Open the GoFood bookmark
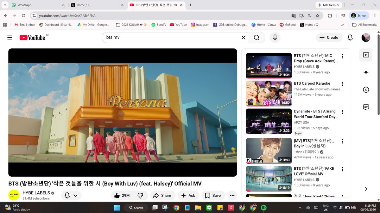This screenshot has height=213, width=380. (288, 25)
